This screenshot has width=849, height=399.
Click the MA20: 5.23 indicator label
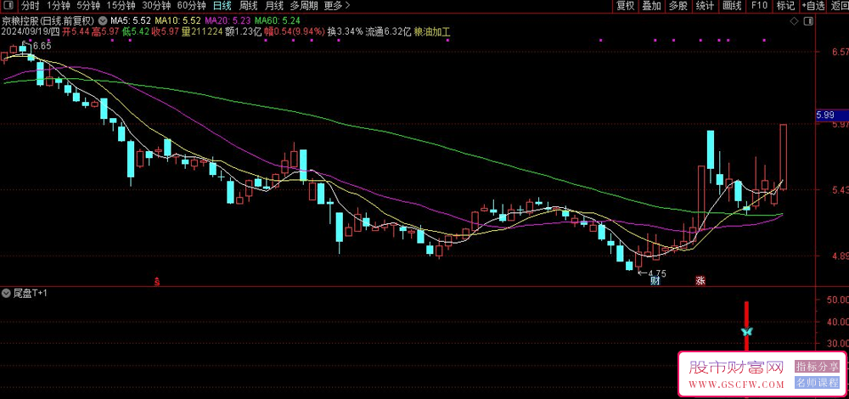pos(228,21)
